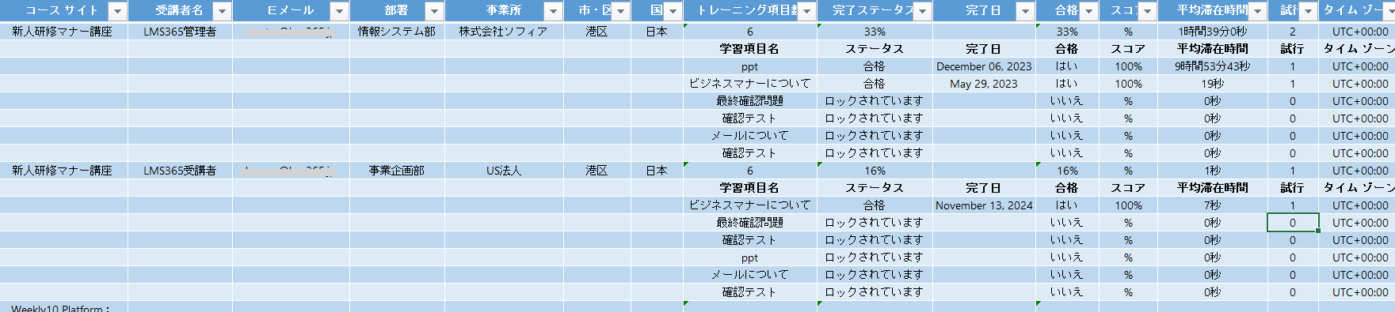
Task: Select the 33% cell under 合格 column
Action: pos(1067,32)
